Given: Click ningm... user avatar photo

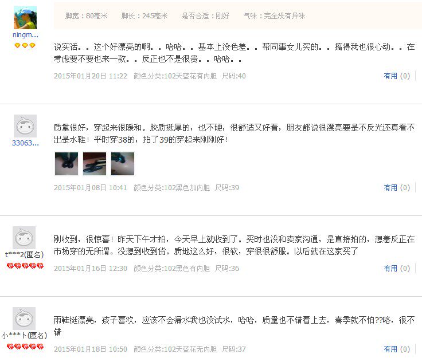Looking at the screenshot, I should (25, 18).
